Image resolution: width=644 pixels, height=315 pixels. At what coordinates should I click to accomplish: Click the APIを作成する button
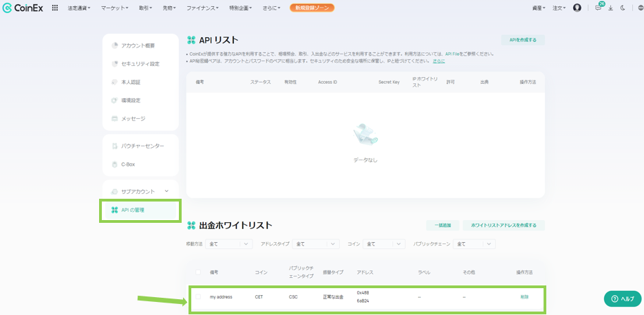[522, 40]
